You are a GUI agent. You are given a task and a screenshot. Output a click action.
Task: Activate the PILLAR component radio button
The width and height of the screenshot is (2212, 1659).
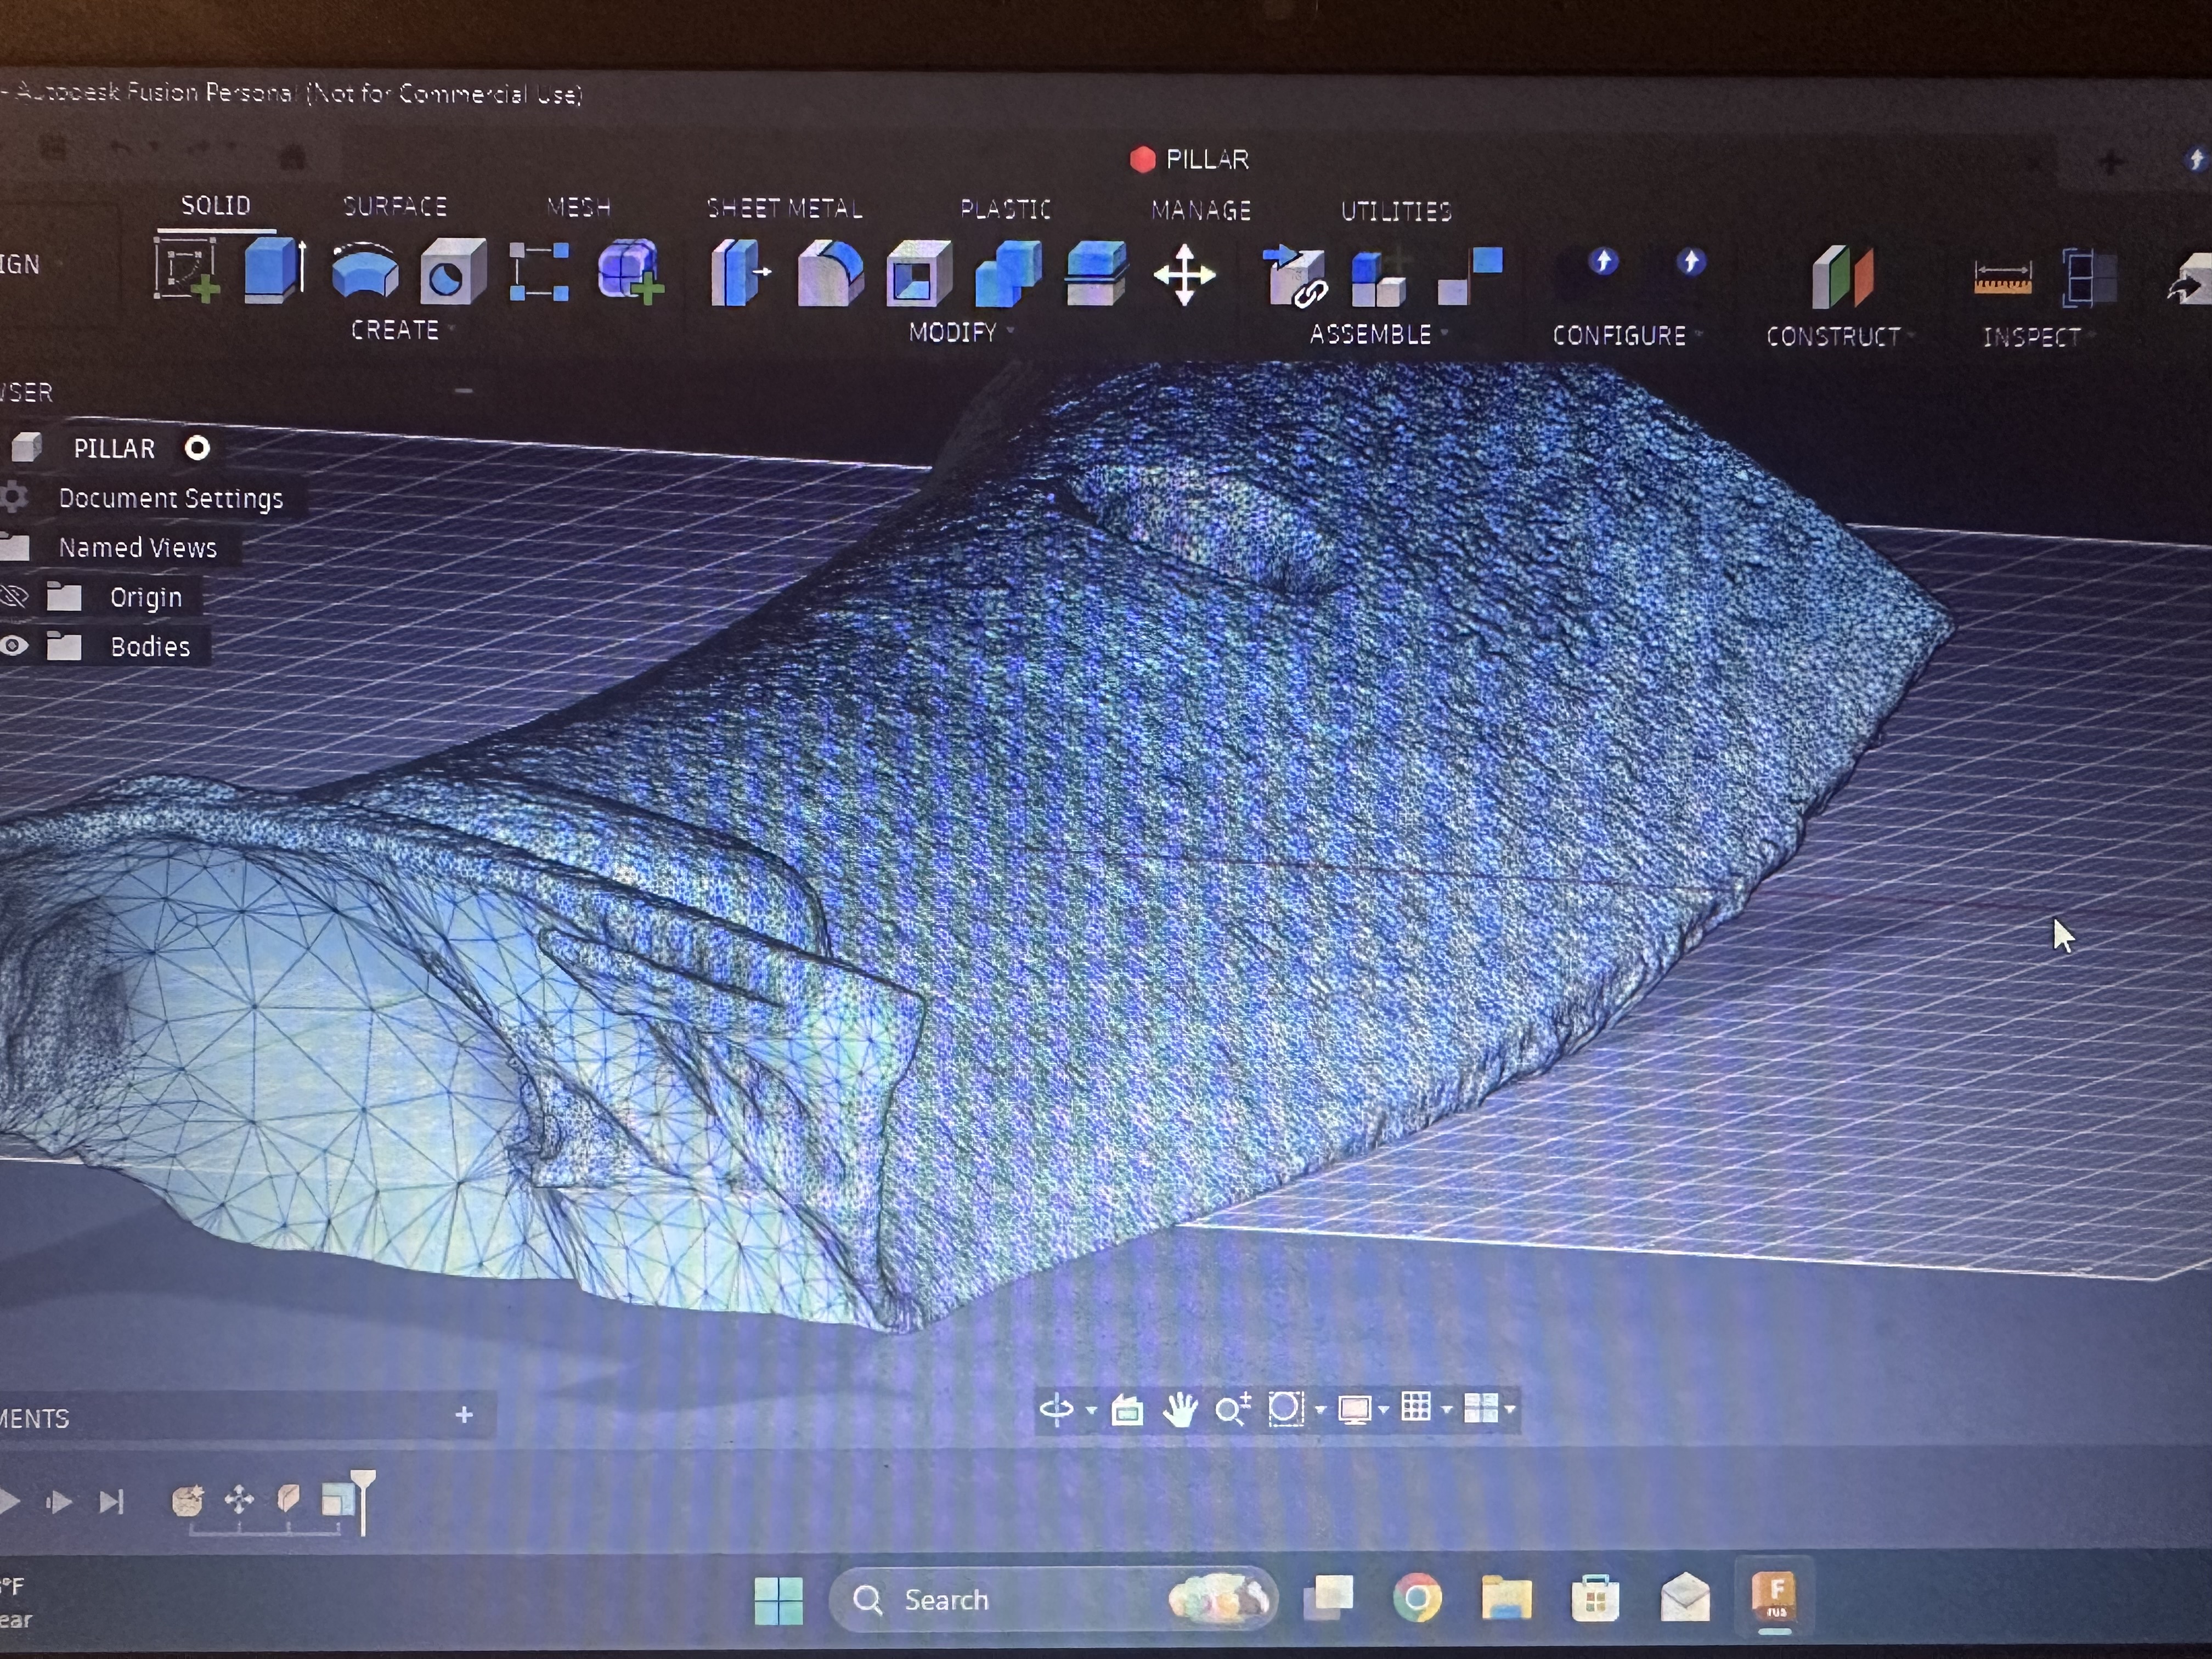click(x=197, y=448)
